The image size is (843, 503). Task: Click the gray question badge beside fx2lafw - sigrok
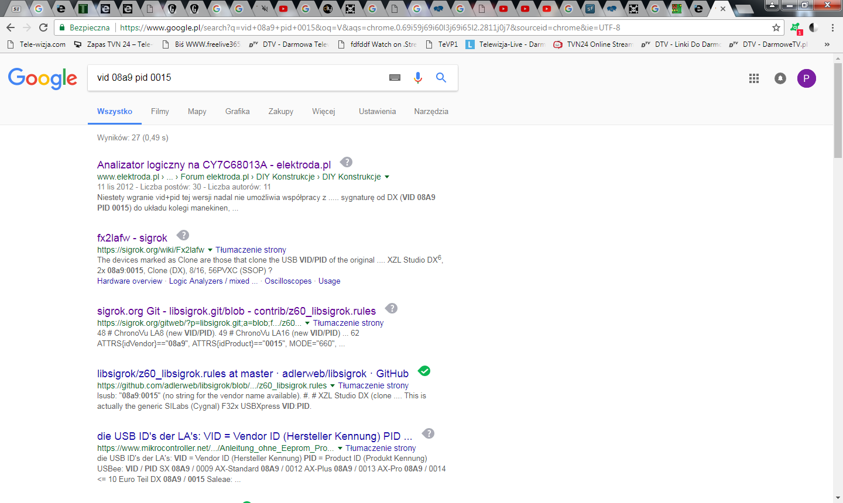183,235
